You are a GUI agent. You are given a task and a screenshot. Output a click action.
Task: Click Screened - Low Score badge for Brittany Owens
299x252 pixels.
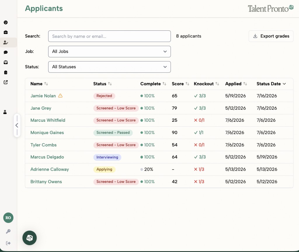[x=116, y=182]
